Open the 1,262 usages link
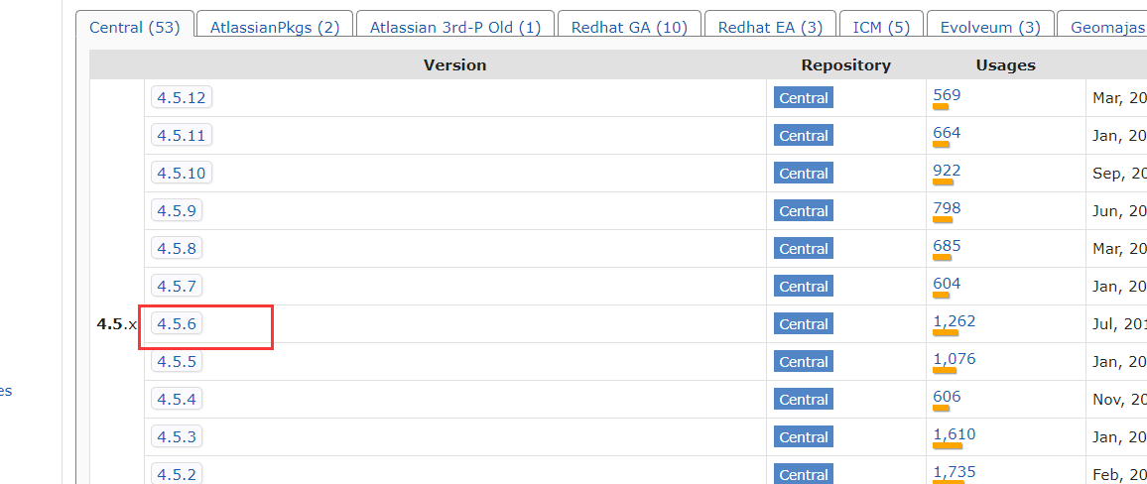The image size is (1147, 484). pyautogui.click(x=955, y=321)
